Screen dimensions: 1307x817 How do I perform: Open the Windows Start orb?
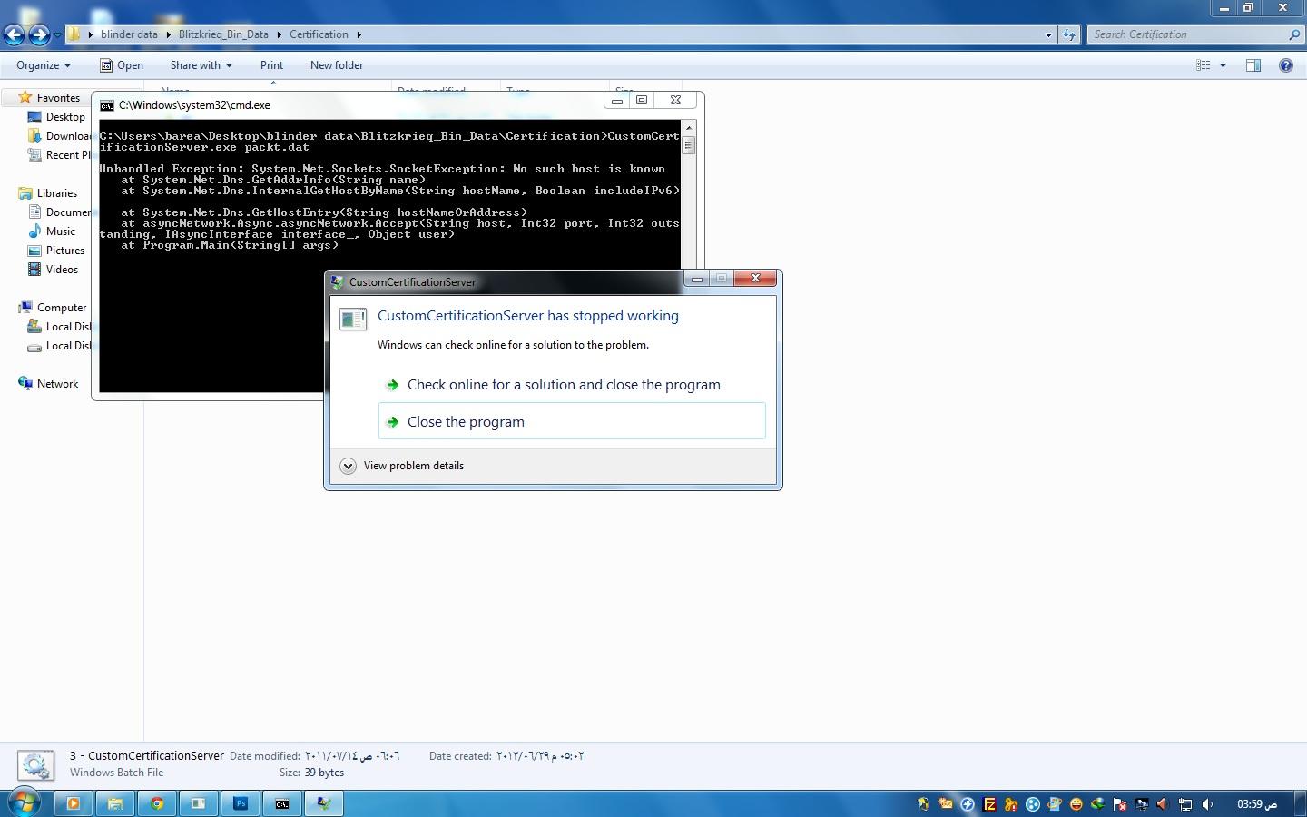click(25, 802)
